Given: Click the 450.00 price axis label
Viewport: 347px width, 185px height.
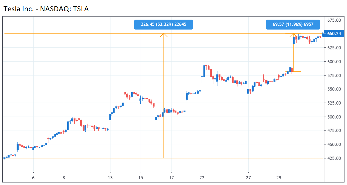Looking at the screenshot, I should (x=334, y=144).
